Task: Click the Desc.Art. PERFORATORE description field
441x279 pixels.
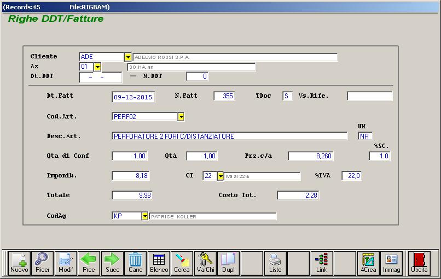Action: point(229,136)
